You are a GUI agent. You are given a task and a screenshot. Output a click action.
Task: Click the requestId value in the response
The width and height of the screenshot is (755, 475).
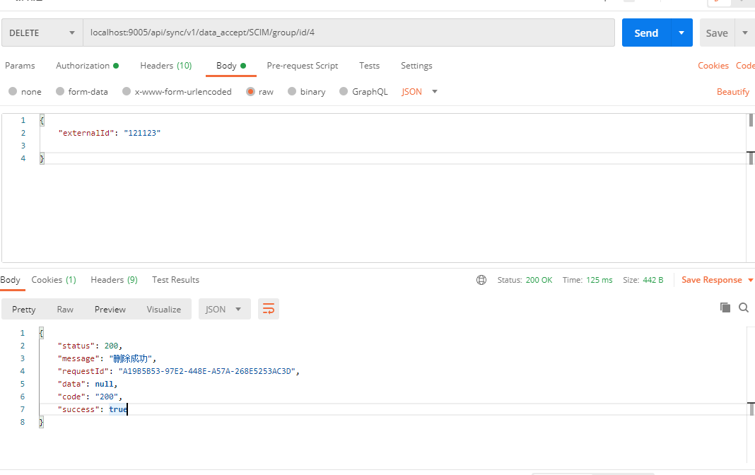point(207,371)
